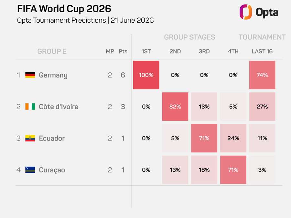Image resolution: width=291 pixels, height=218 pixels.
Task: Select Ecuador's 71% third-place cell
Action: (x=204, y=138)
